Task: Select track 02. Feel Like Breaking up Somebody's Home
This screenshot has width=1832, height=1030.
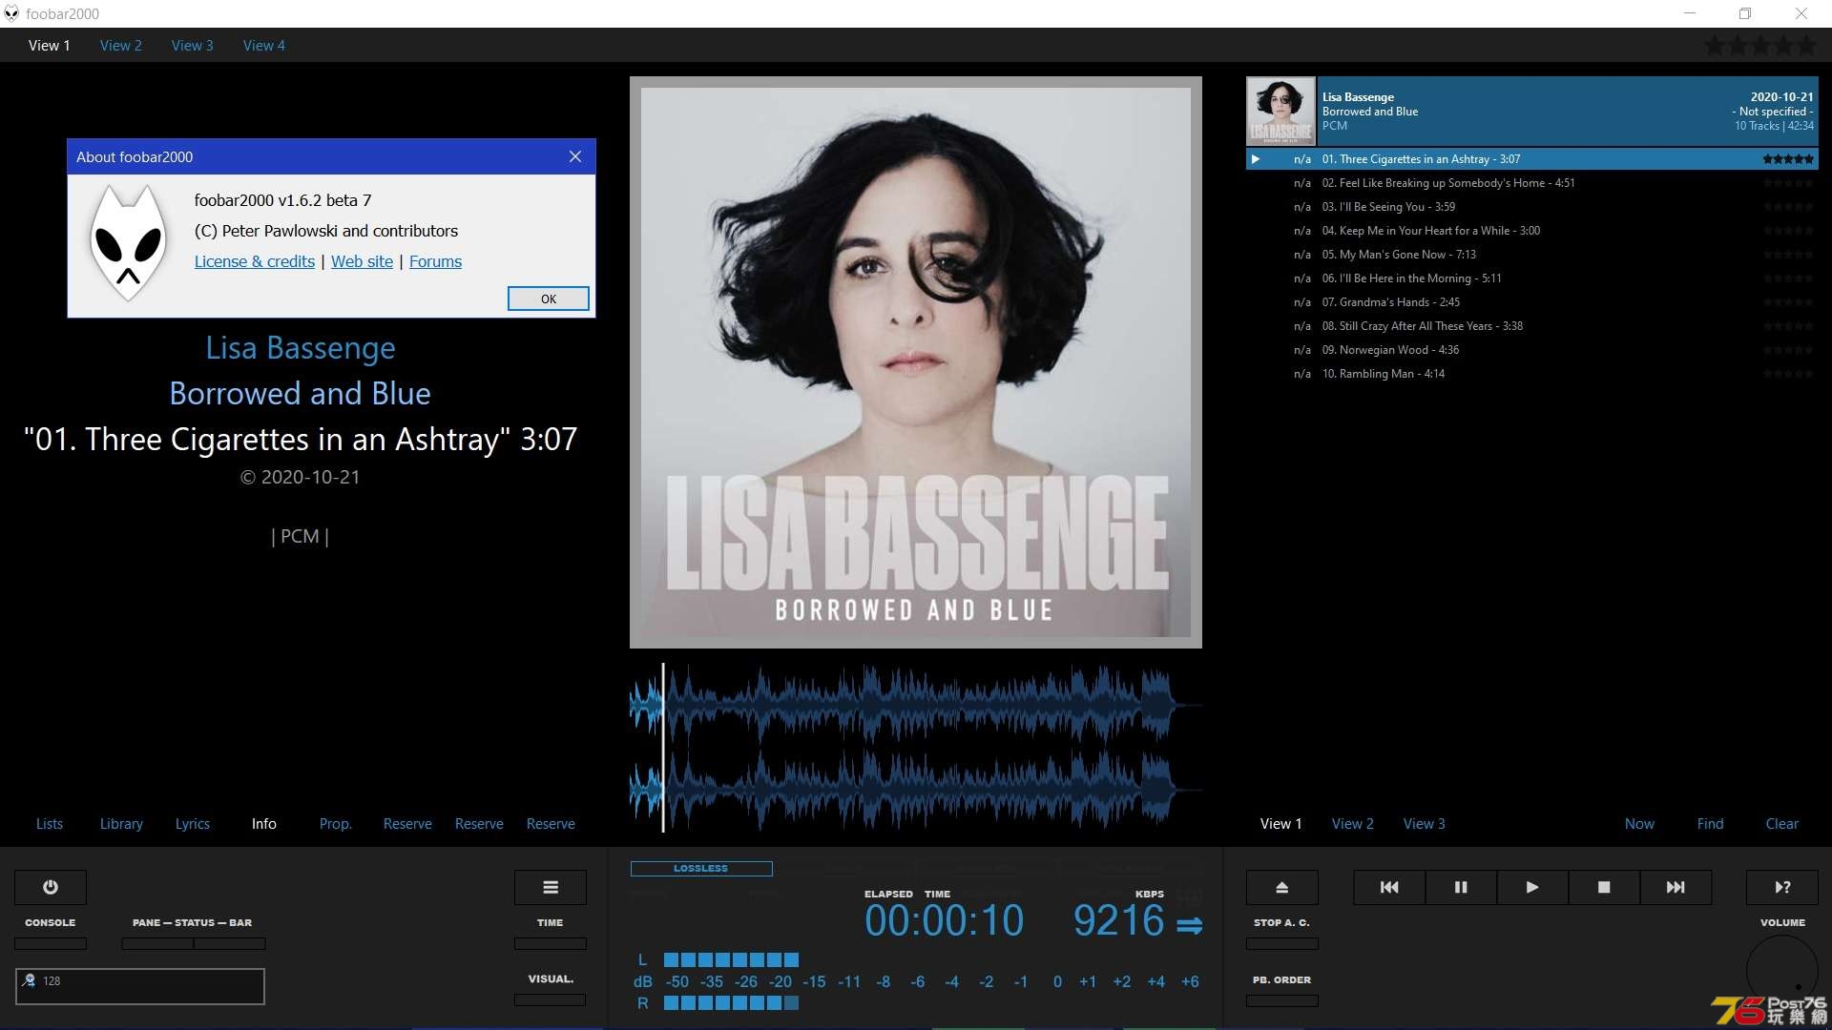Action: click(1532, 183)
